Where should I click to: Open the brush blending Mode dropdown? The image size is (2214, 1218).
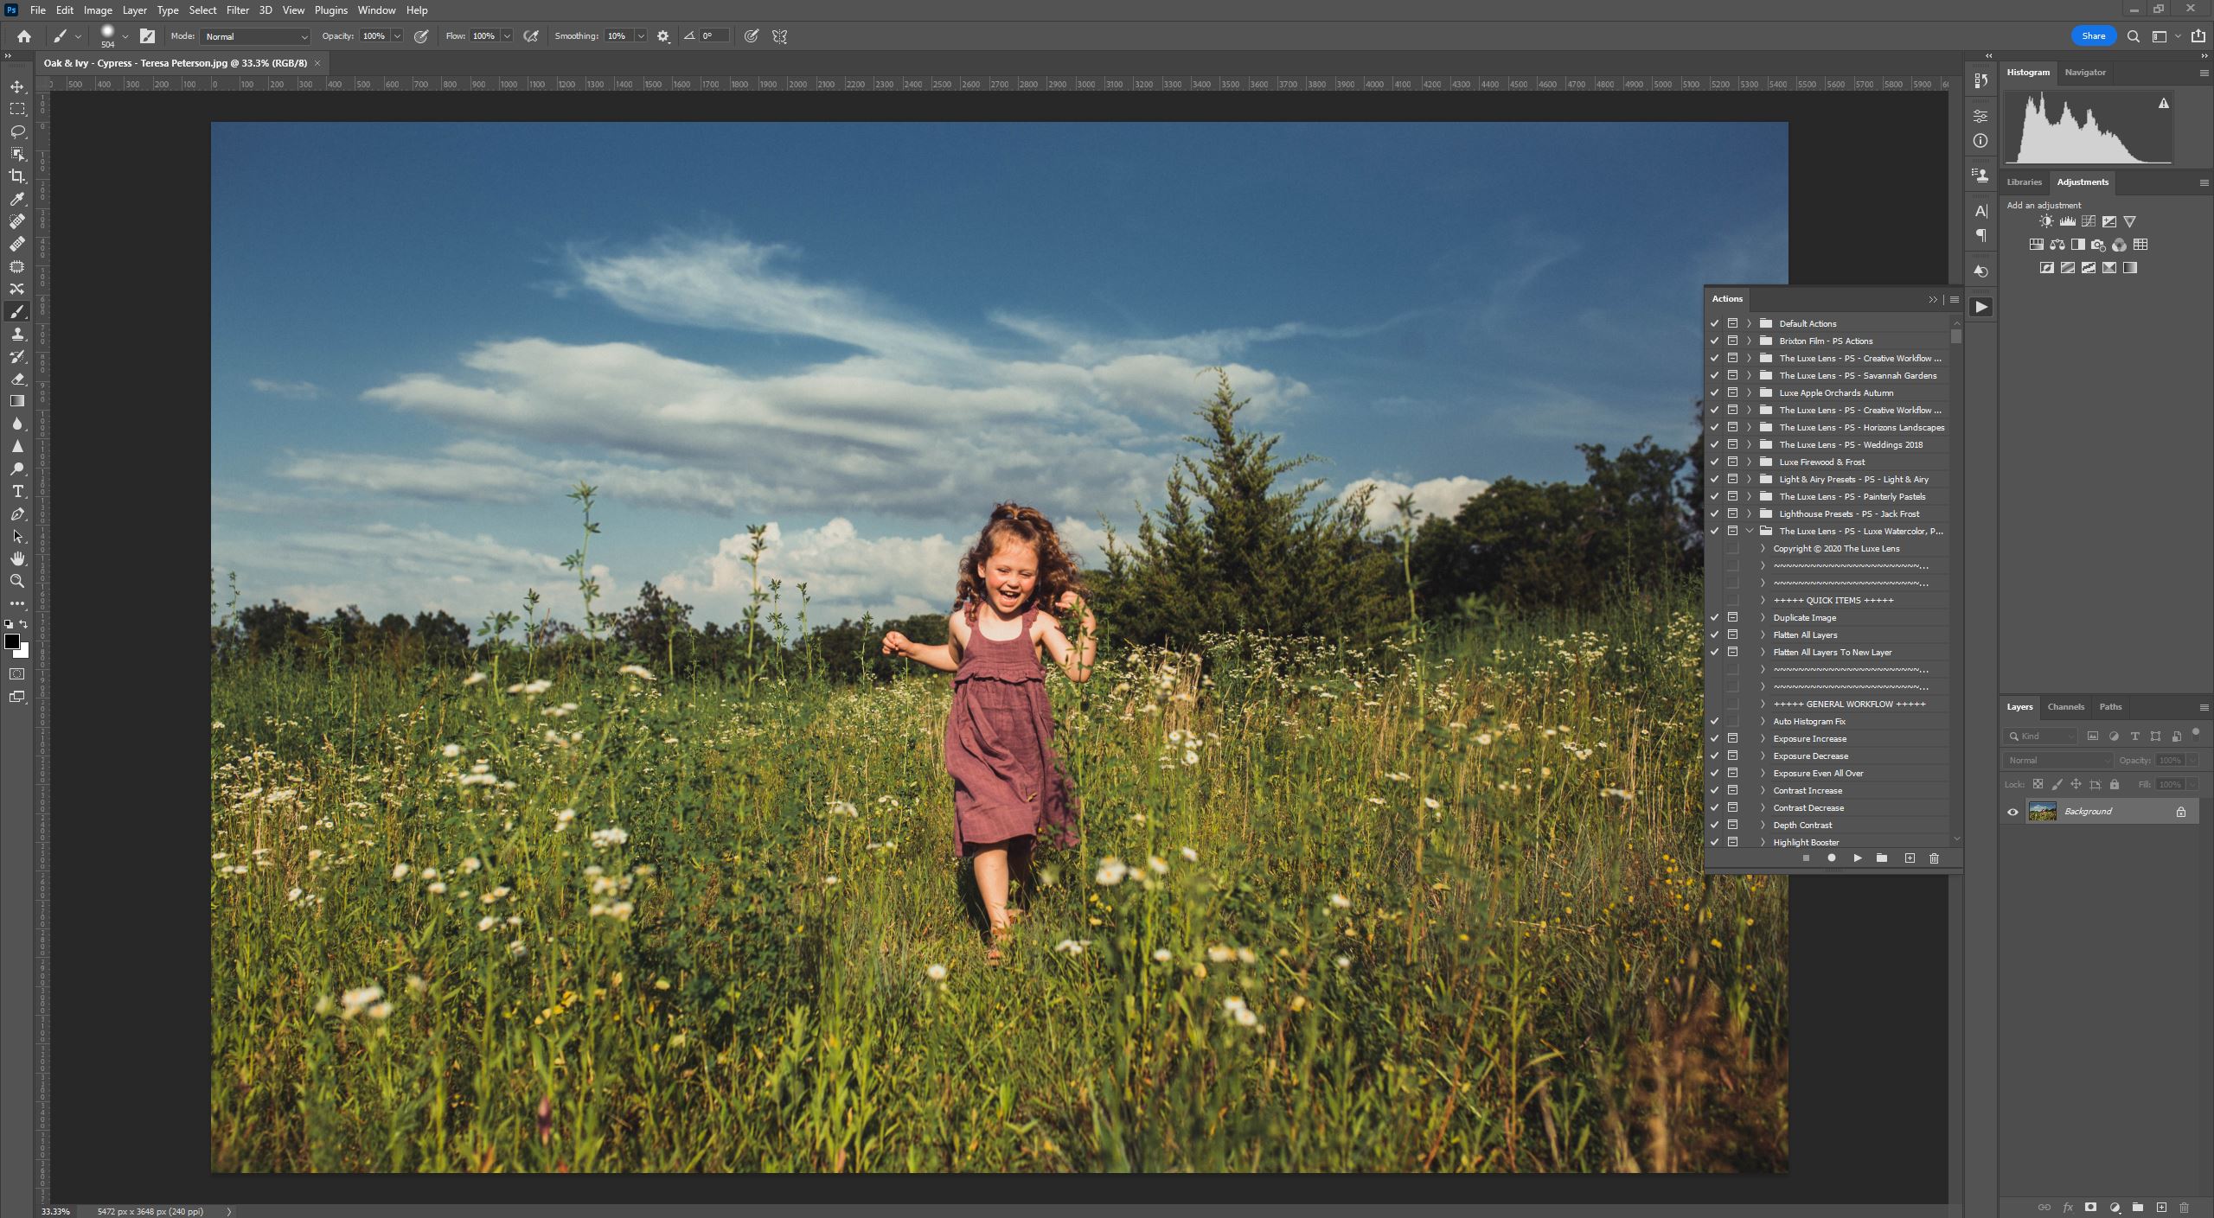point(256,36)
